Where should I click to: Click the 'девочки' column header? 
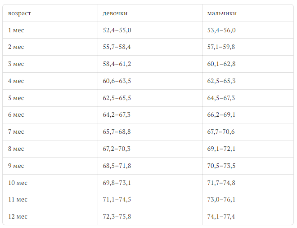(115, 13)
